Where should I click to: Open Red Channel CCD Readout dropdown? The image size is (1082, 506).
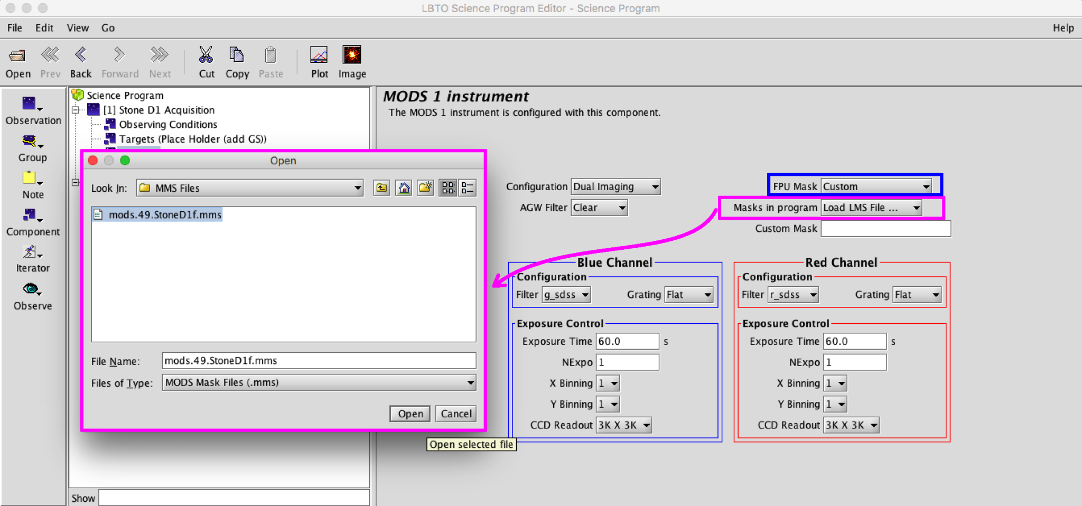(851, 425)
